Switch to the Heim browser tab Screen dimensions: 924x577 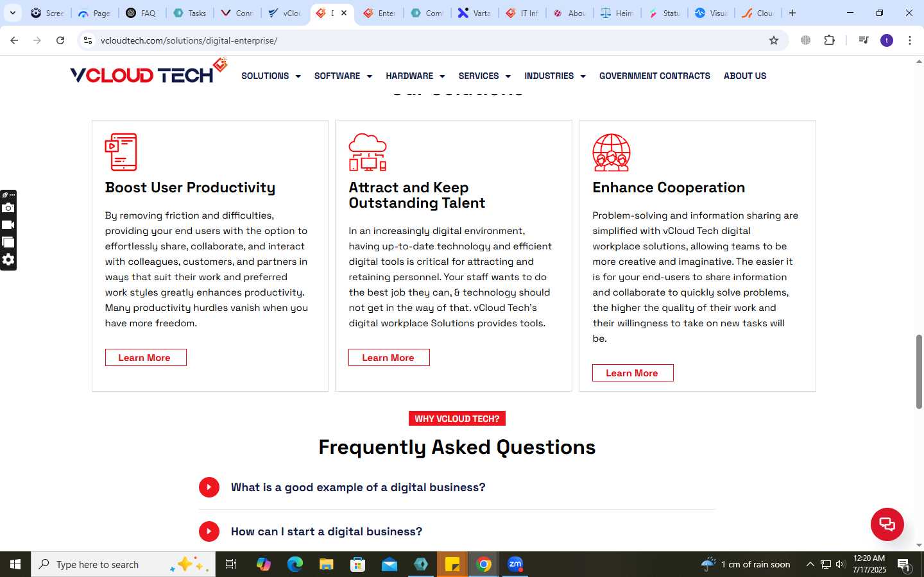pyautogui.click(x=617, y=13)
